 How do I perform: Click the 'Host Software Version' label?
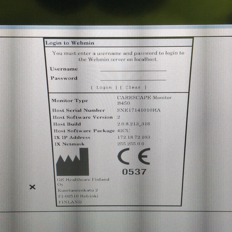pyautogui.click(x=83, y=117)
